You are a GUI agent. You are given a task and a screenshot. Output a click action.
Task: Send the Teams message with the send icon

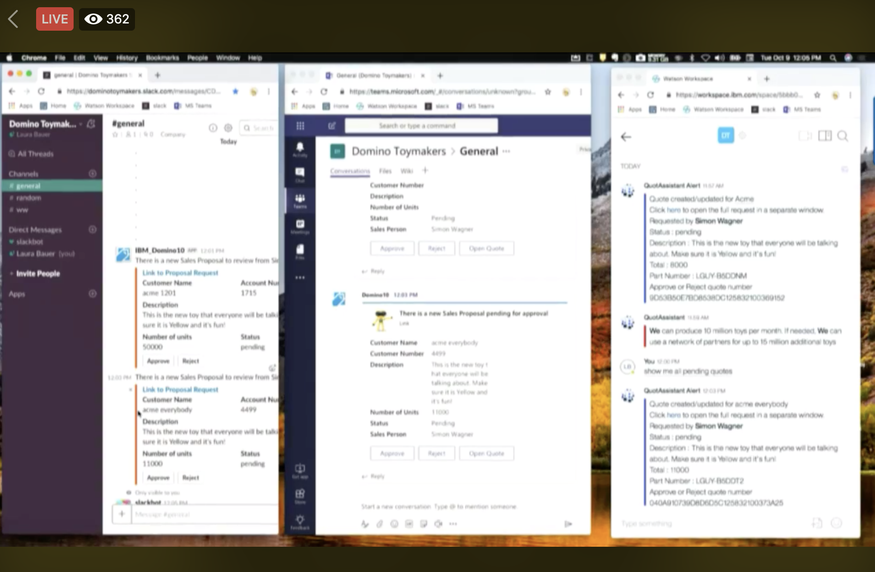(x=568, y=523)
